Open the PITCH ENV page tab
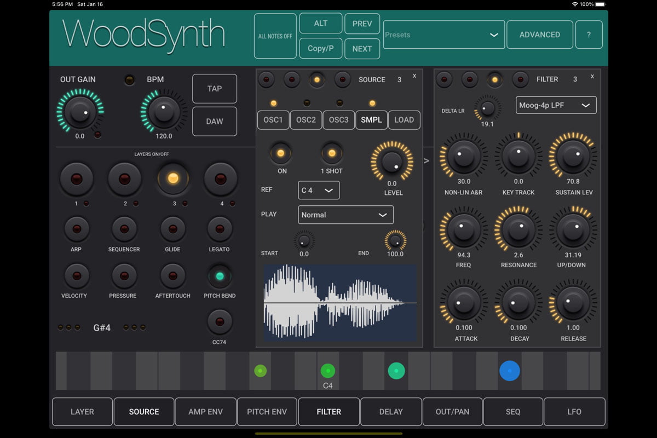 pos(267,412)
